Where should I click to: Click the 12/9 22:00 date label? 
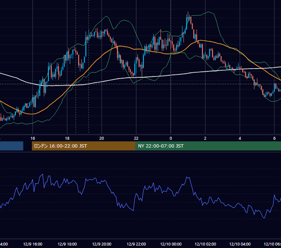pyautogui.click(x=136, y=244)
